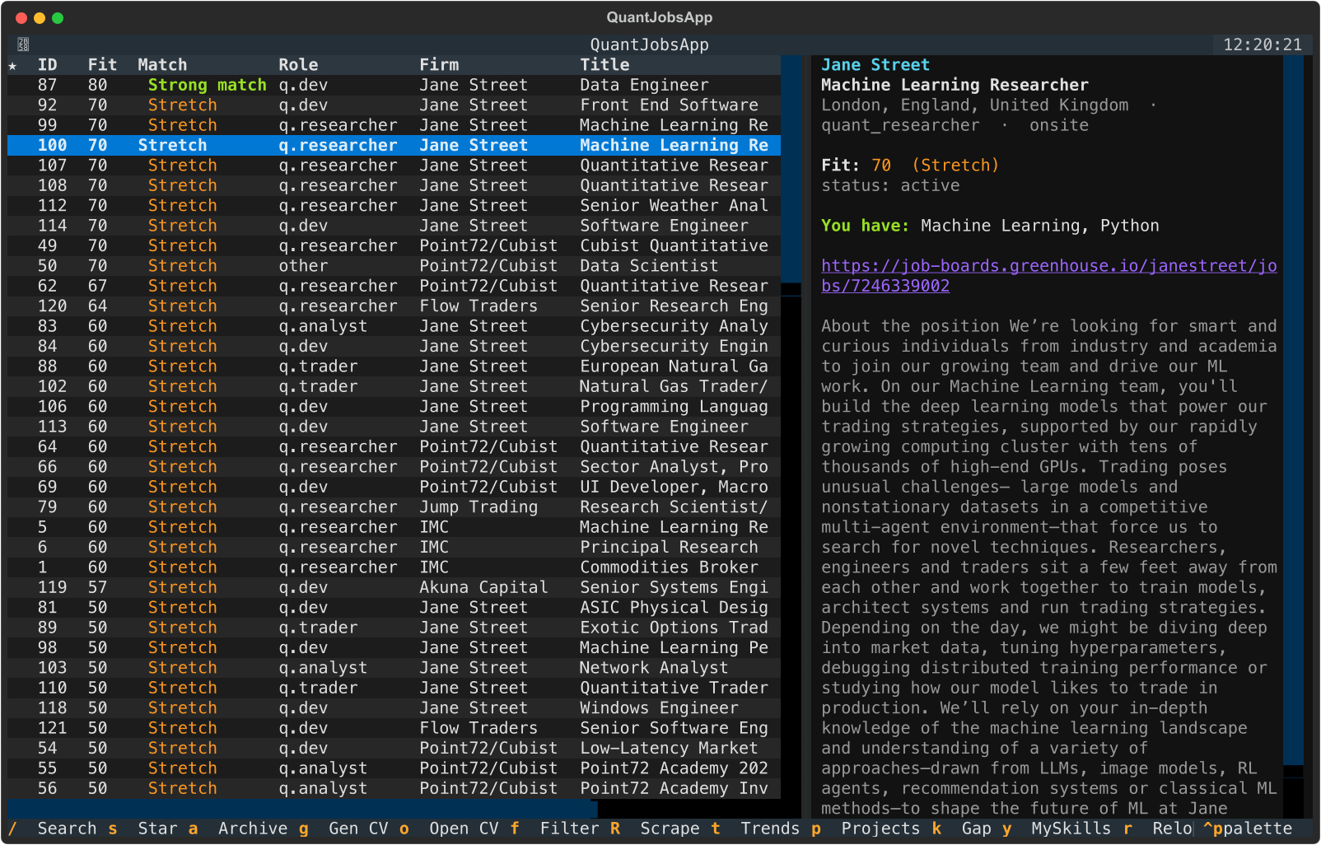
Task: Open the Jane Street greenhouse job link
Action: (1049, 276)
